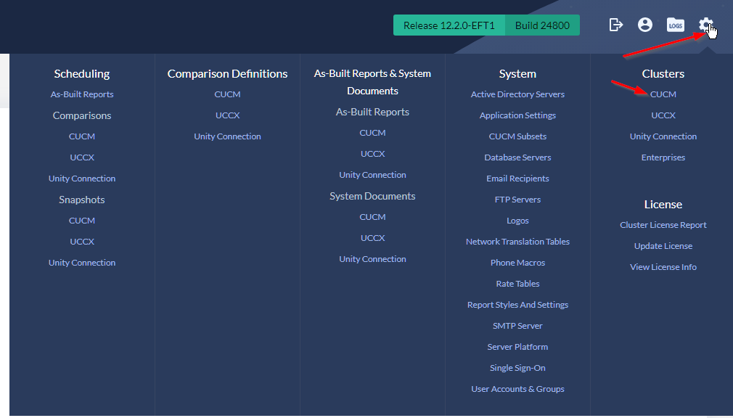Open Server Platform

coord(517,346)
